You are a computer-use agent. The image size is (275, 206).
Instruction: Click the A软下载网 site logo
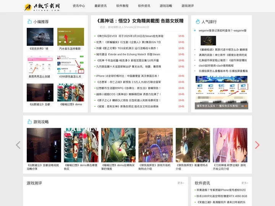(x=42, y=7)
